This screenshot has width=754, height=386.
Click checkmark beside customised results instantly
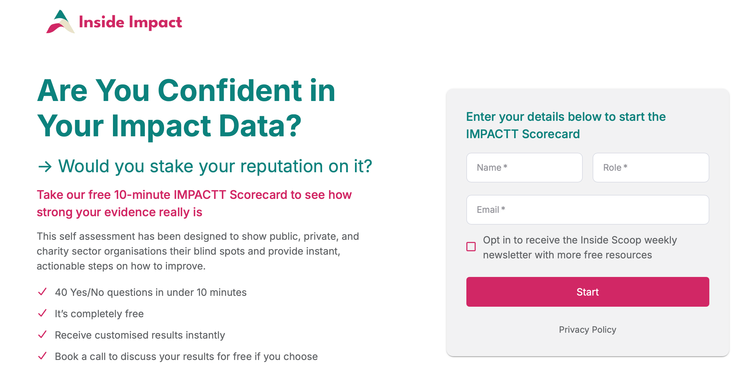point(42,335)
